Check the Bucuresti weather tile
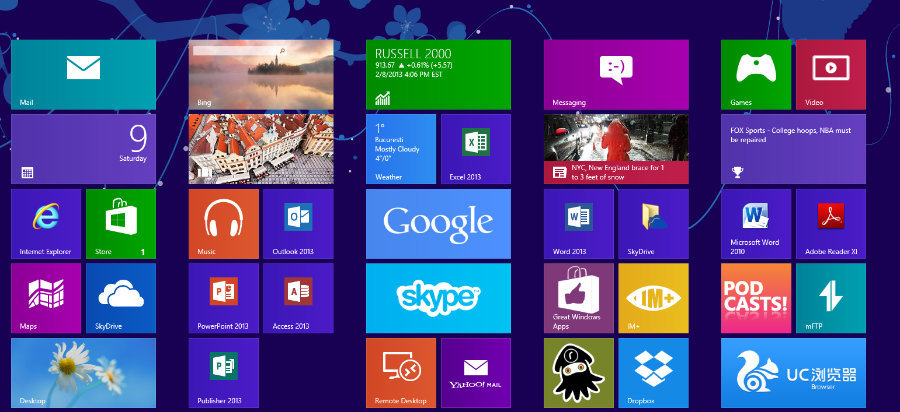Screen dimensions: 900x412 tap(401, 149)
